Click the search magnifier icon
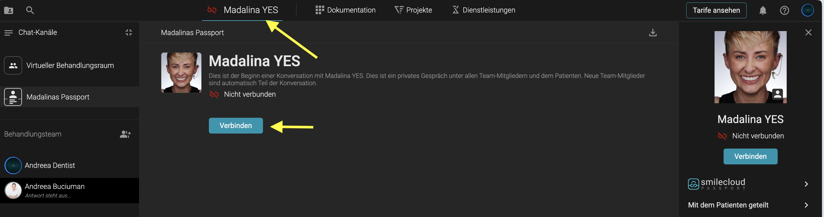Screen dimensions: 824x217 pos(30,10)
